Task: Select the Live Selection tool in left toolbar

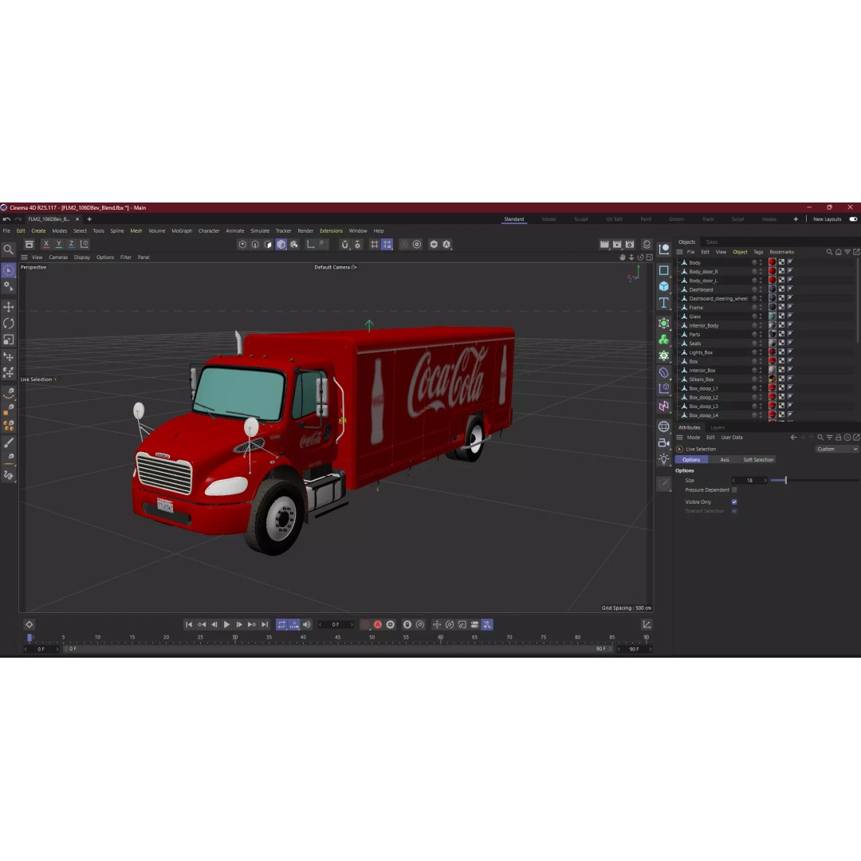Action: coord(8,270)
